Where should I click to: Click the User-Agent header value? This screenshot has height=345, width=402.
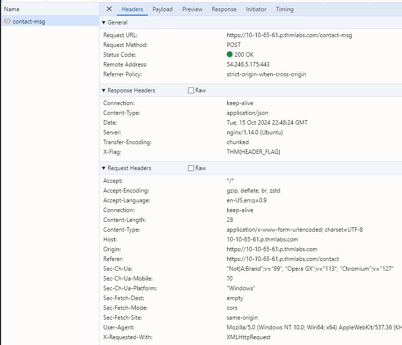point(313,327)
